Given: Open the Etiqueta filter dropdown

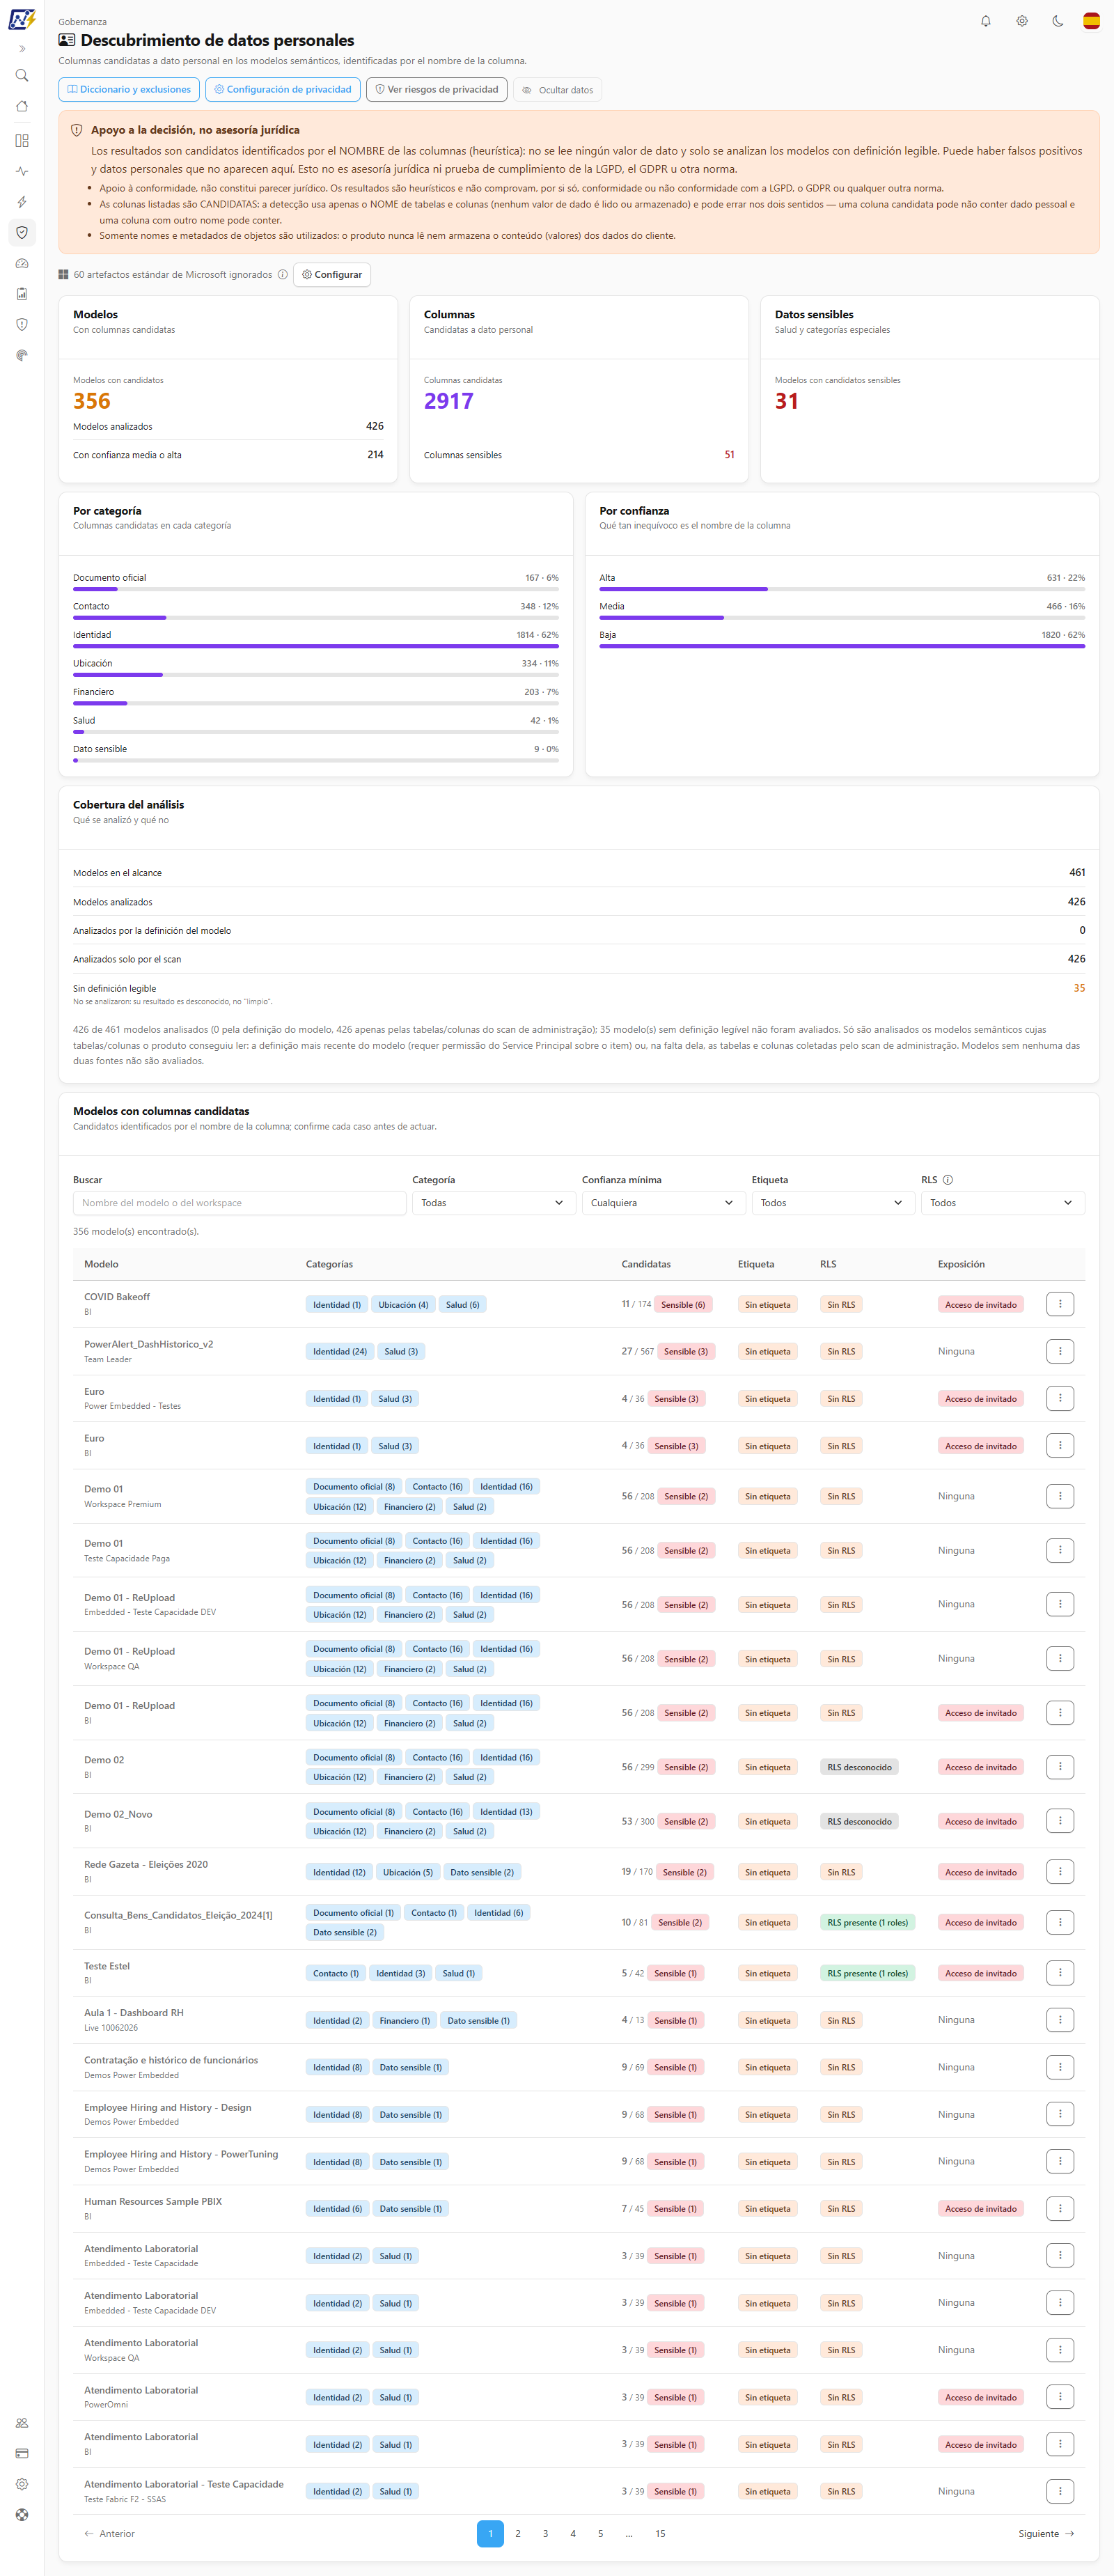Looking at the screenshot, I should tap(833, 1203).
